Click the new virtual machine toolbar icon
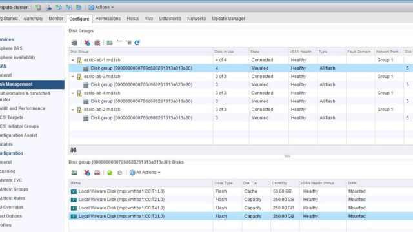The image size is (413, 232). point(59,7)
